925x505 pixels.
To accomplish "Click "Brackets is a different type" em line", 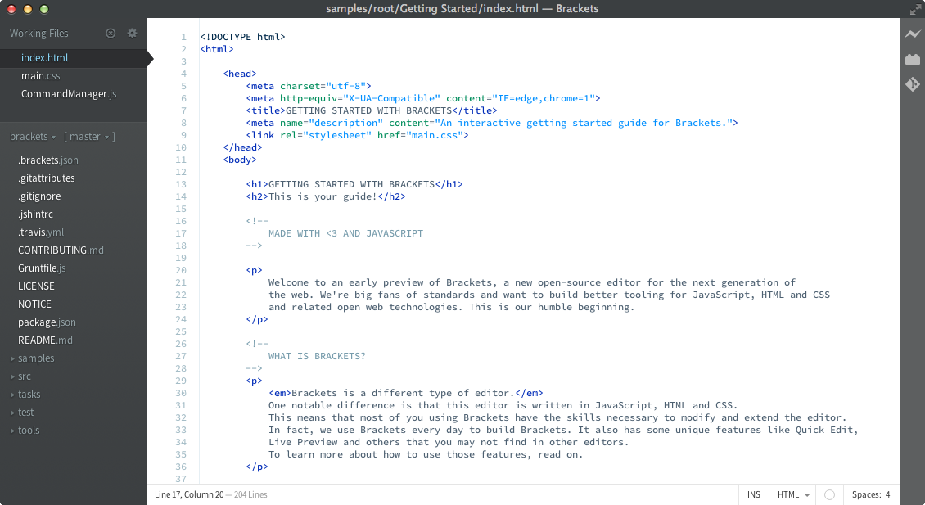I will click(x=406, y=393).
